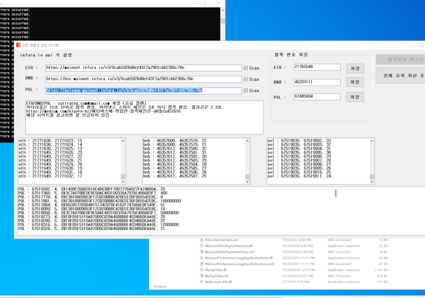
Task: Click 저장 button for POL block number
Action: point(355,97)
